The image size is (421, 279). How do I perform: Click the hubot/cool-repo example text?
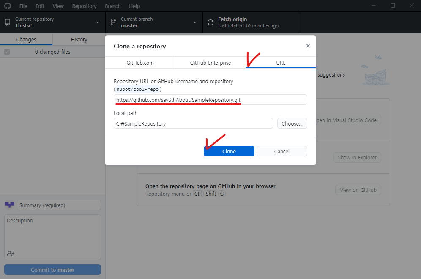tap(137, 89)
